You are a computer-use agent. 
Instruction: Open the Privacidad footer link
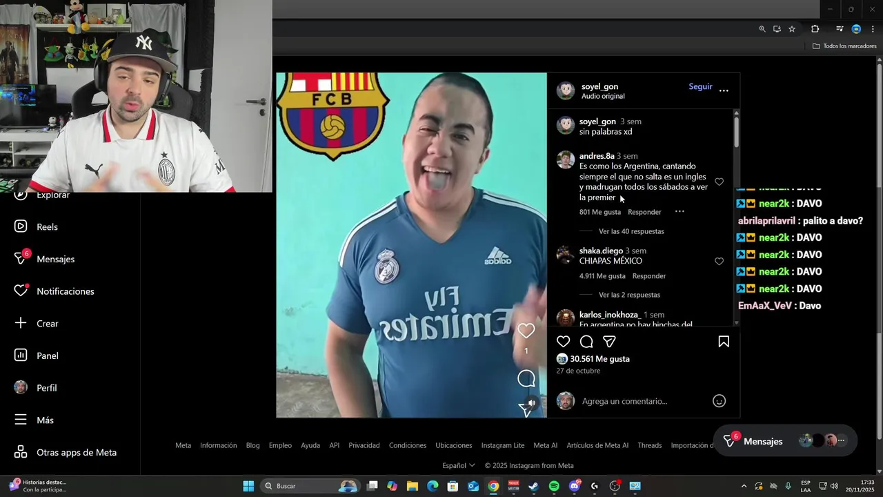364,445
